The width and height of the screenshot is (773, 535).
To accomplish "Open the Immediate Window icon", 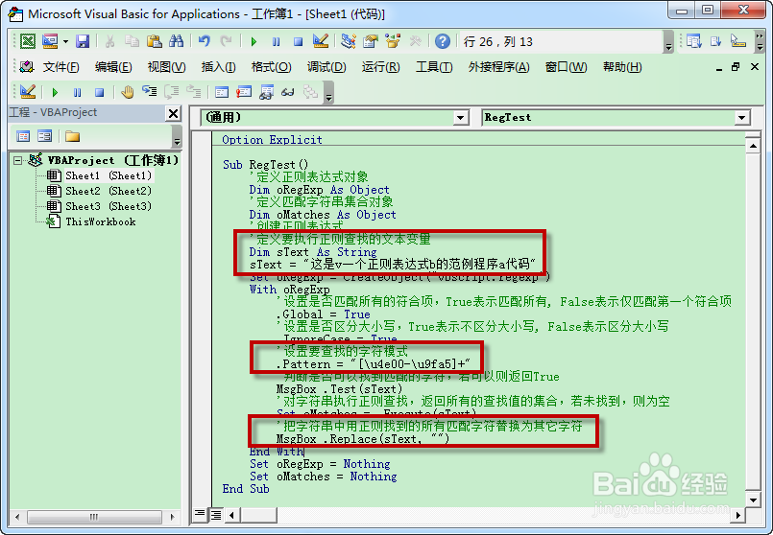I will [x=244, y=92].
